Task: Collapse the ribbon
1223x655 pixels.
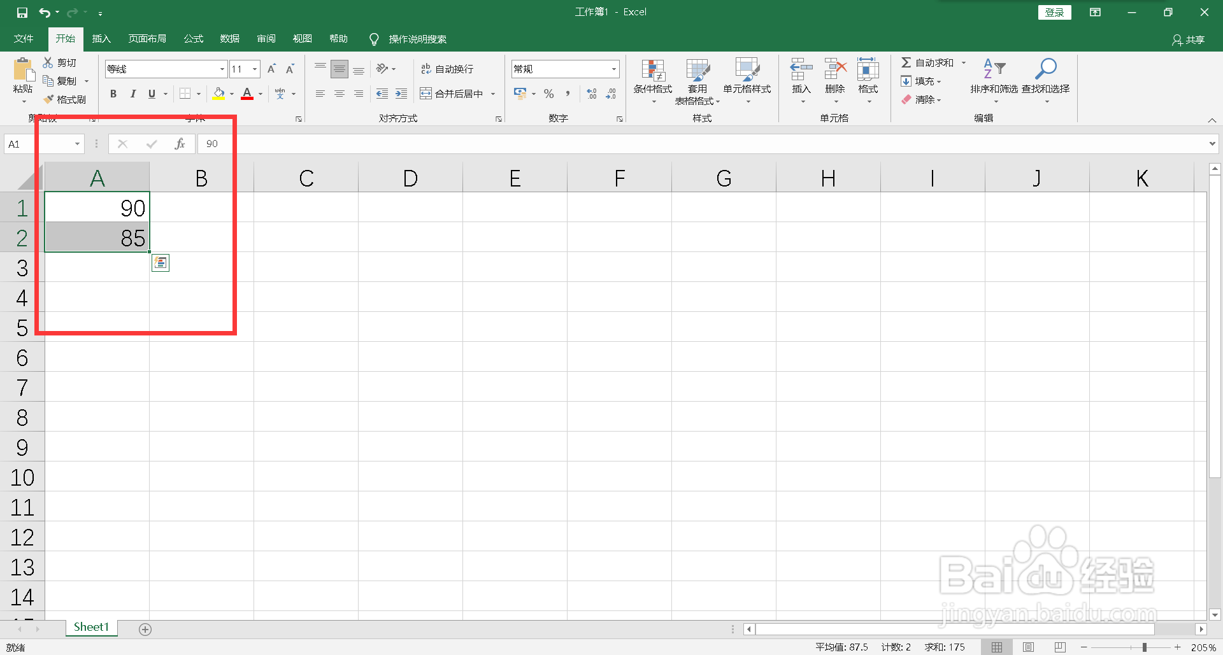Action: [x=1212, y=120]
